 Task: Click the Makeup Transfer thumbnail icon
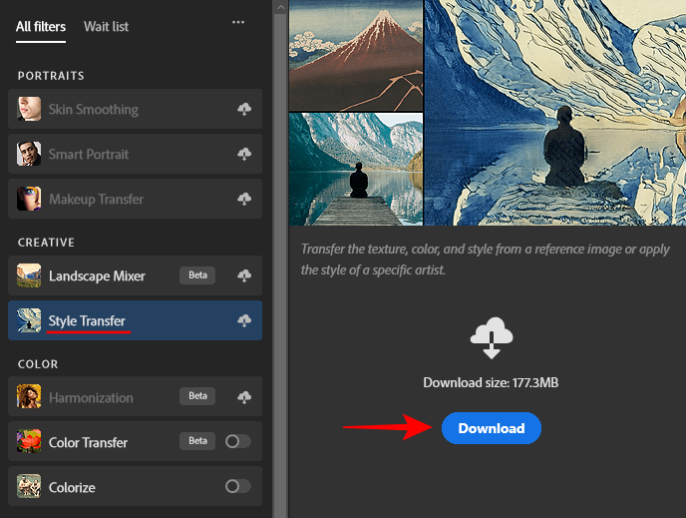pos(29,199)
